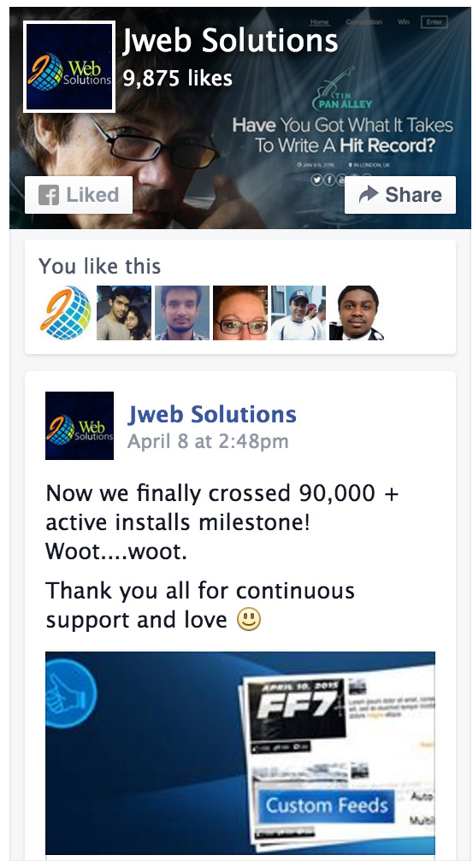Click the Custom Feeds label in image
473x861 pixels.
pyautogui.click(x=327, y=805)
